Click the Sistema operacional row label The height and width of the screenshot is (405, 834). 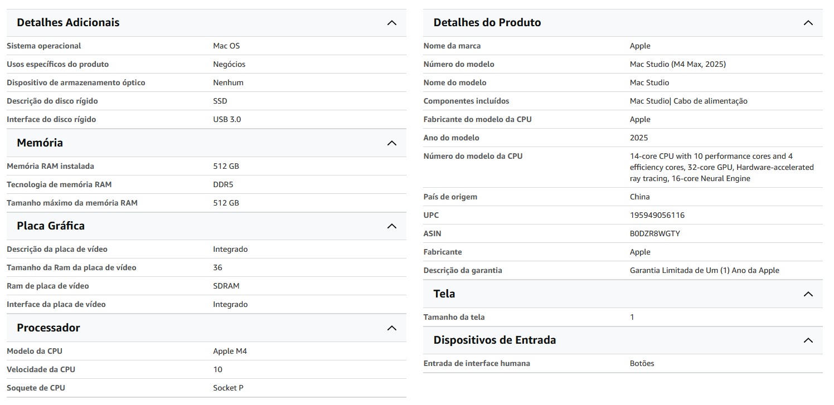click(43, 46)
